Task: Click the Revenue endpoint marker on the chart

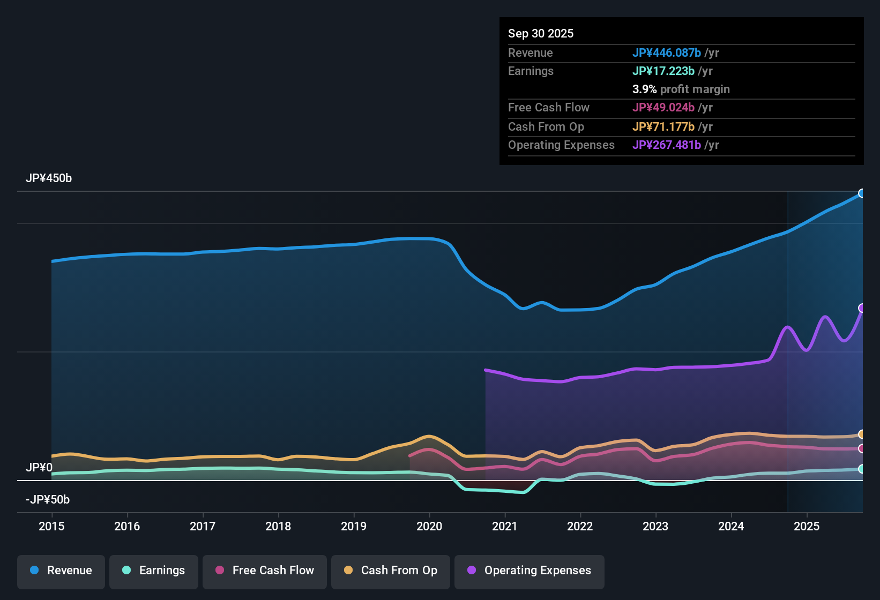Action: pyautogui.click(x=862, y=193)
